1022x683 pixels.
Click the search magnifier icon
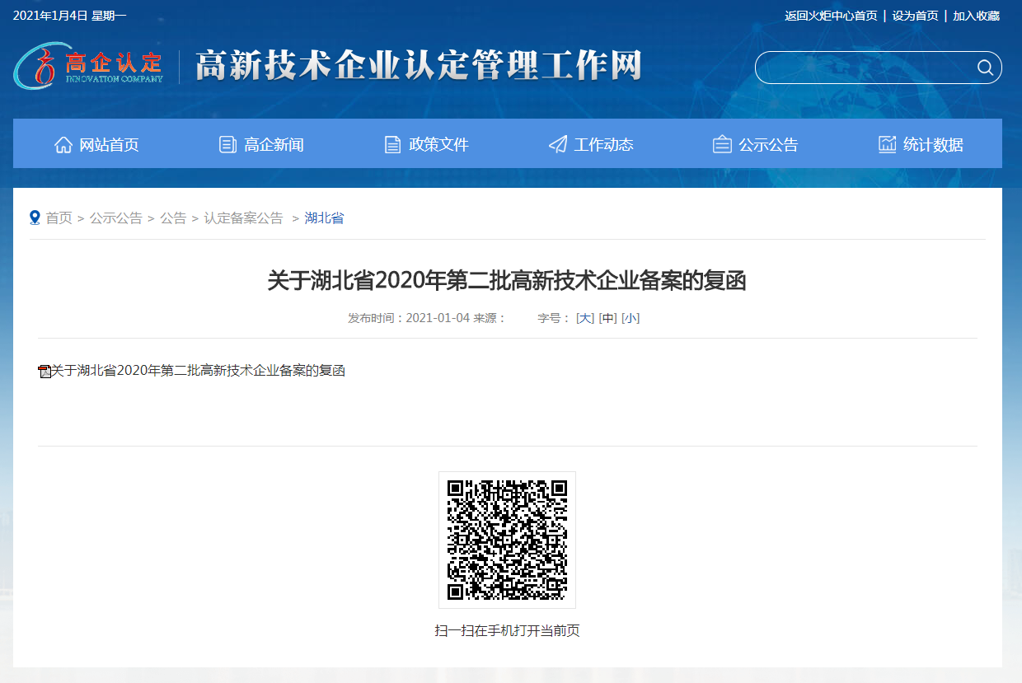[985, 68]
